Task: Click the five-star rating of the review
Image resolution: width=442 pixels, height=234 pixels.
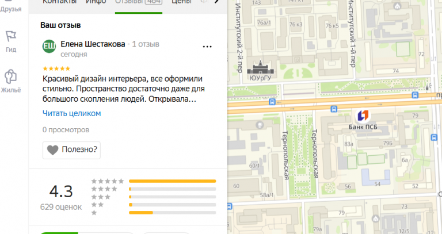Action: tap(56, 68)
